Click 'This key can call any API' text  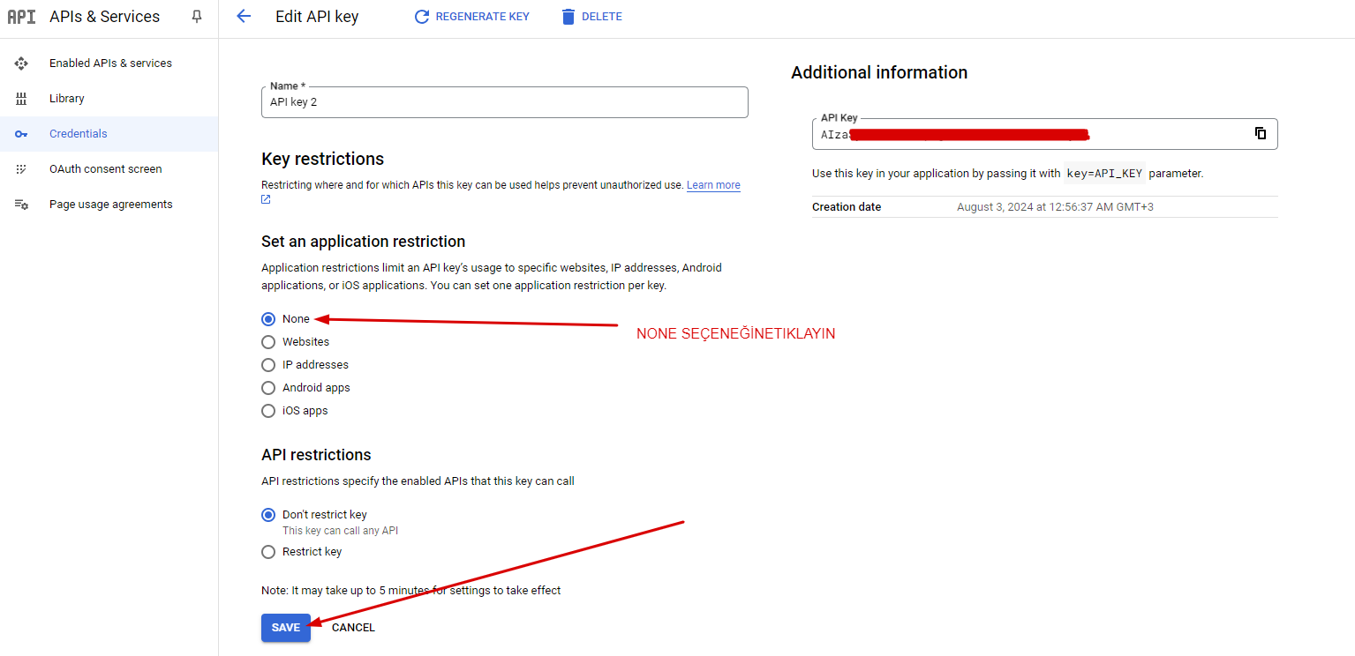pos(341,531)
